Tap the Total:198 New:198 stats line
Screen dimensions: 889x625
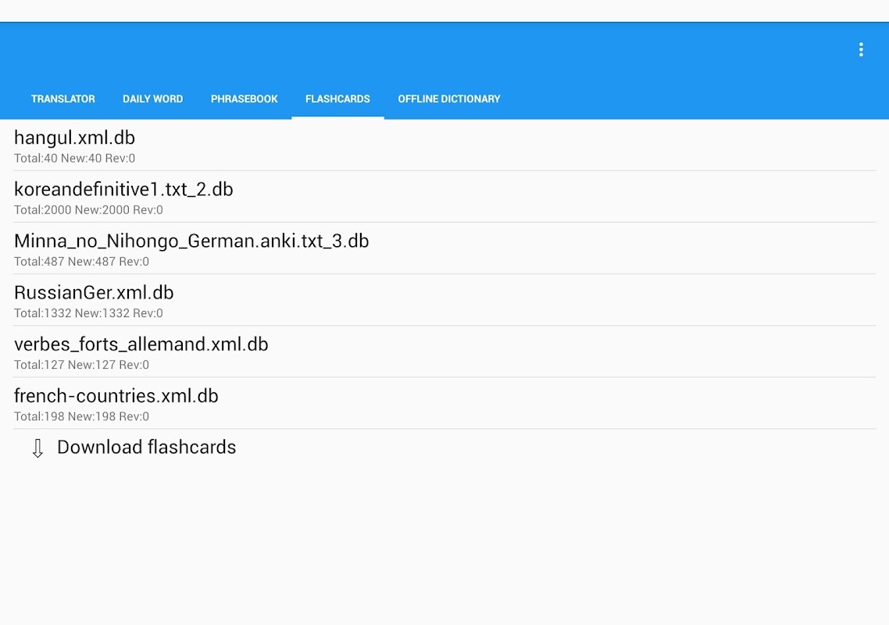point(82,416)
